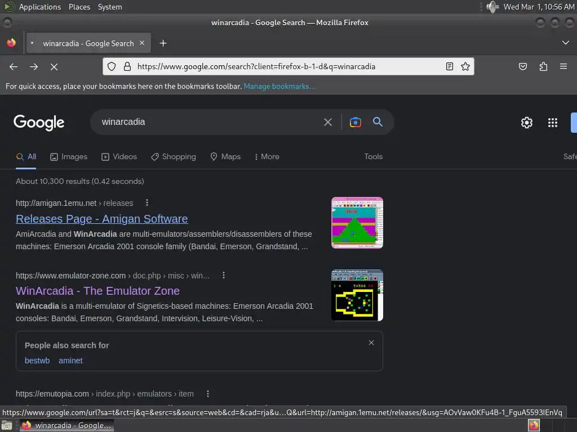The image size is (577, 432).
Task: Click show desktop icon in bottom panel
Action: click(x=7, y=425)
